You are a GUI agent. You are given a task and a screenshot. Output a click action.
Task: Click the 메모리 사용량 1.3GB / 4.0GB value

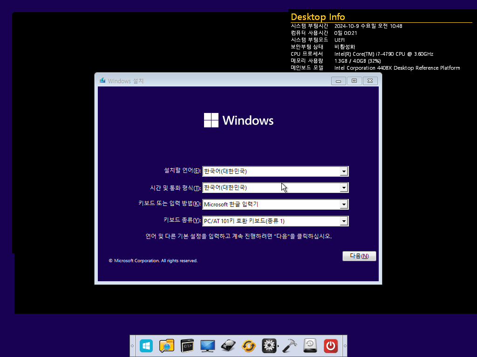pos(357,61)
